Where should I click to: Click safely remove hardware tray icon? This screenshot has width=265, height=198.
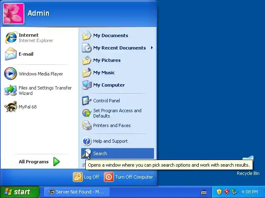[x=234, y=191]
